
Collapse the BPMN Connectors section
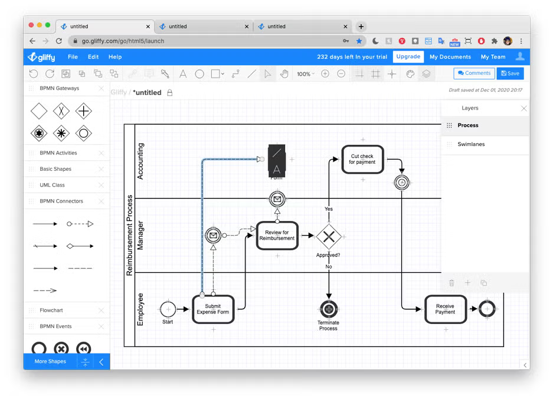(61, 201)
